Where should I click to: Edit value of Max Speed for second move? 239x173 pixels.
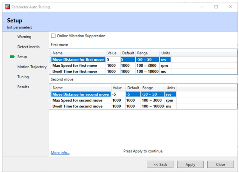tap(118, 100)
